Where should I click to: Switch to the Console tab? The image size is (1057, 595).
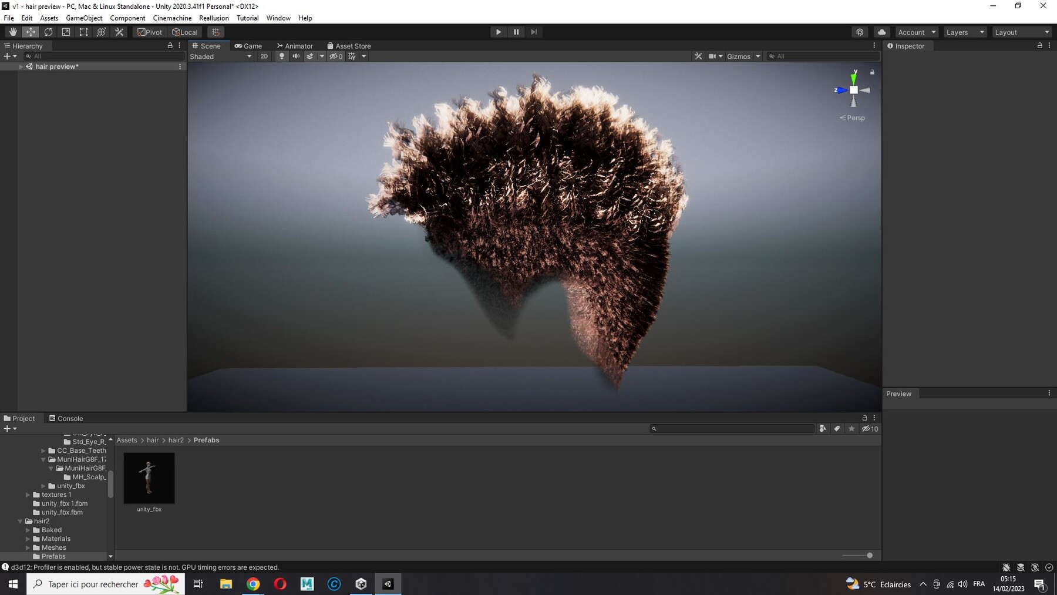click(66, 418)
